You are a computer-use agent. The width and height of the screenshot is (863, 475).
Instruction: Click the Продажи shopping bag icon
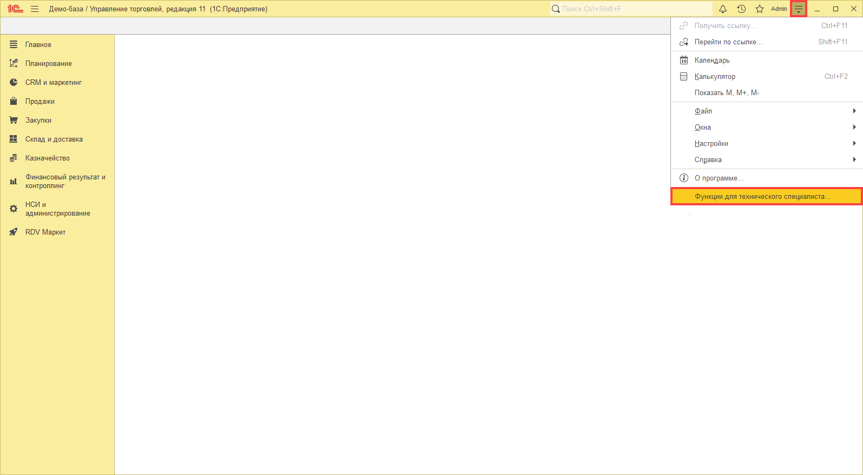click(x=14, y=101)
